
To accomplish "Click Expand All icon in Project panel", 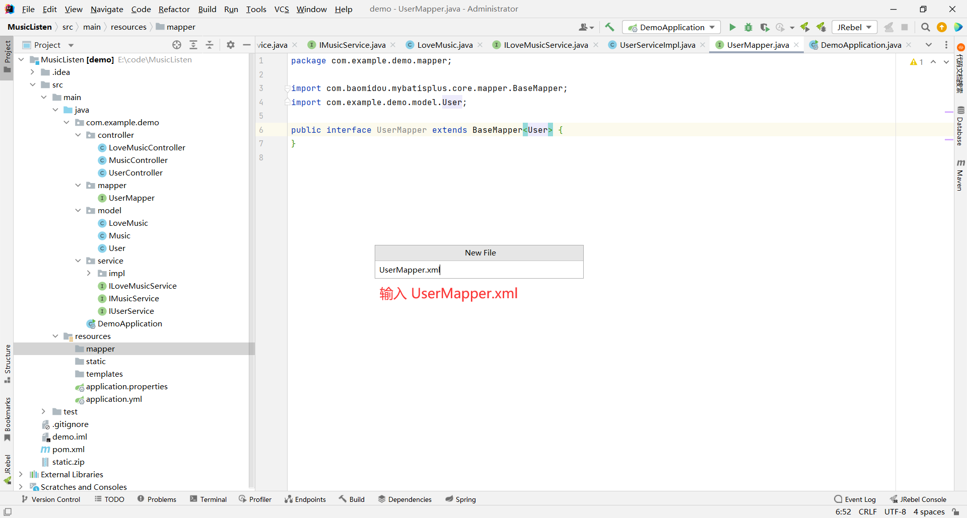I will [x=193, y=45].
